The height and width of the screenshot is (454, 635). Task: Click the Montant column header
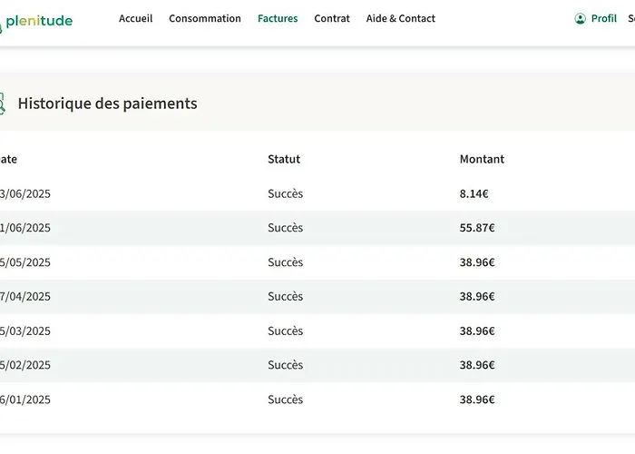tap(482, 159)
